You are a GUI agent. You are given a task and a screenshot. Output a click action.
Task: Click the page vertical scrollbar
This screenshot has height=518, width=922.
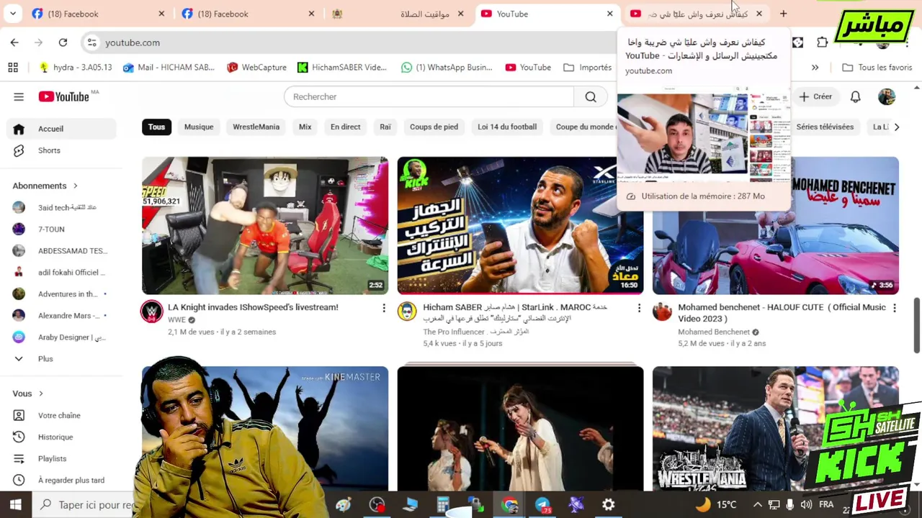tap(917, 324)
